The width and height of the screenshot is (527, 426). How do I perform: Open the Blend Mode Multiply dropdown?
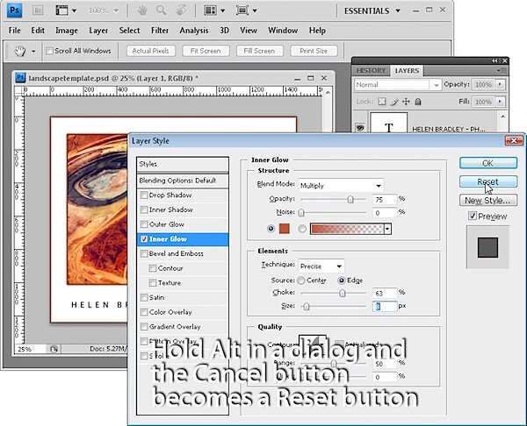[341, 186]
